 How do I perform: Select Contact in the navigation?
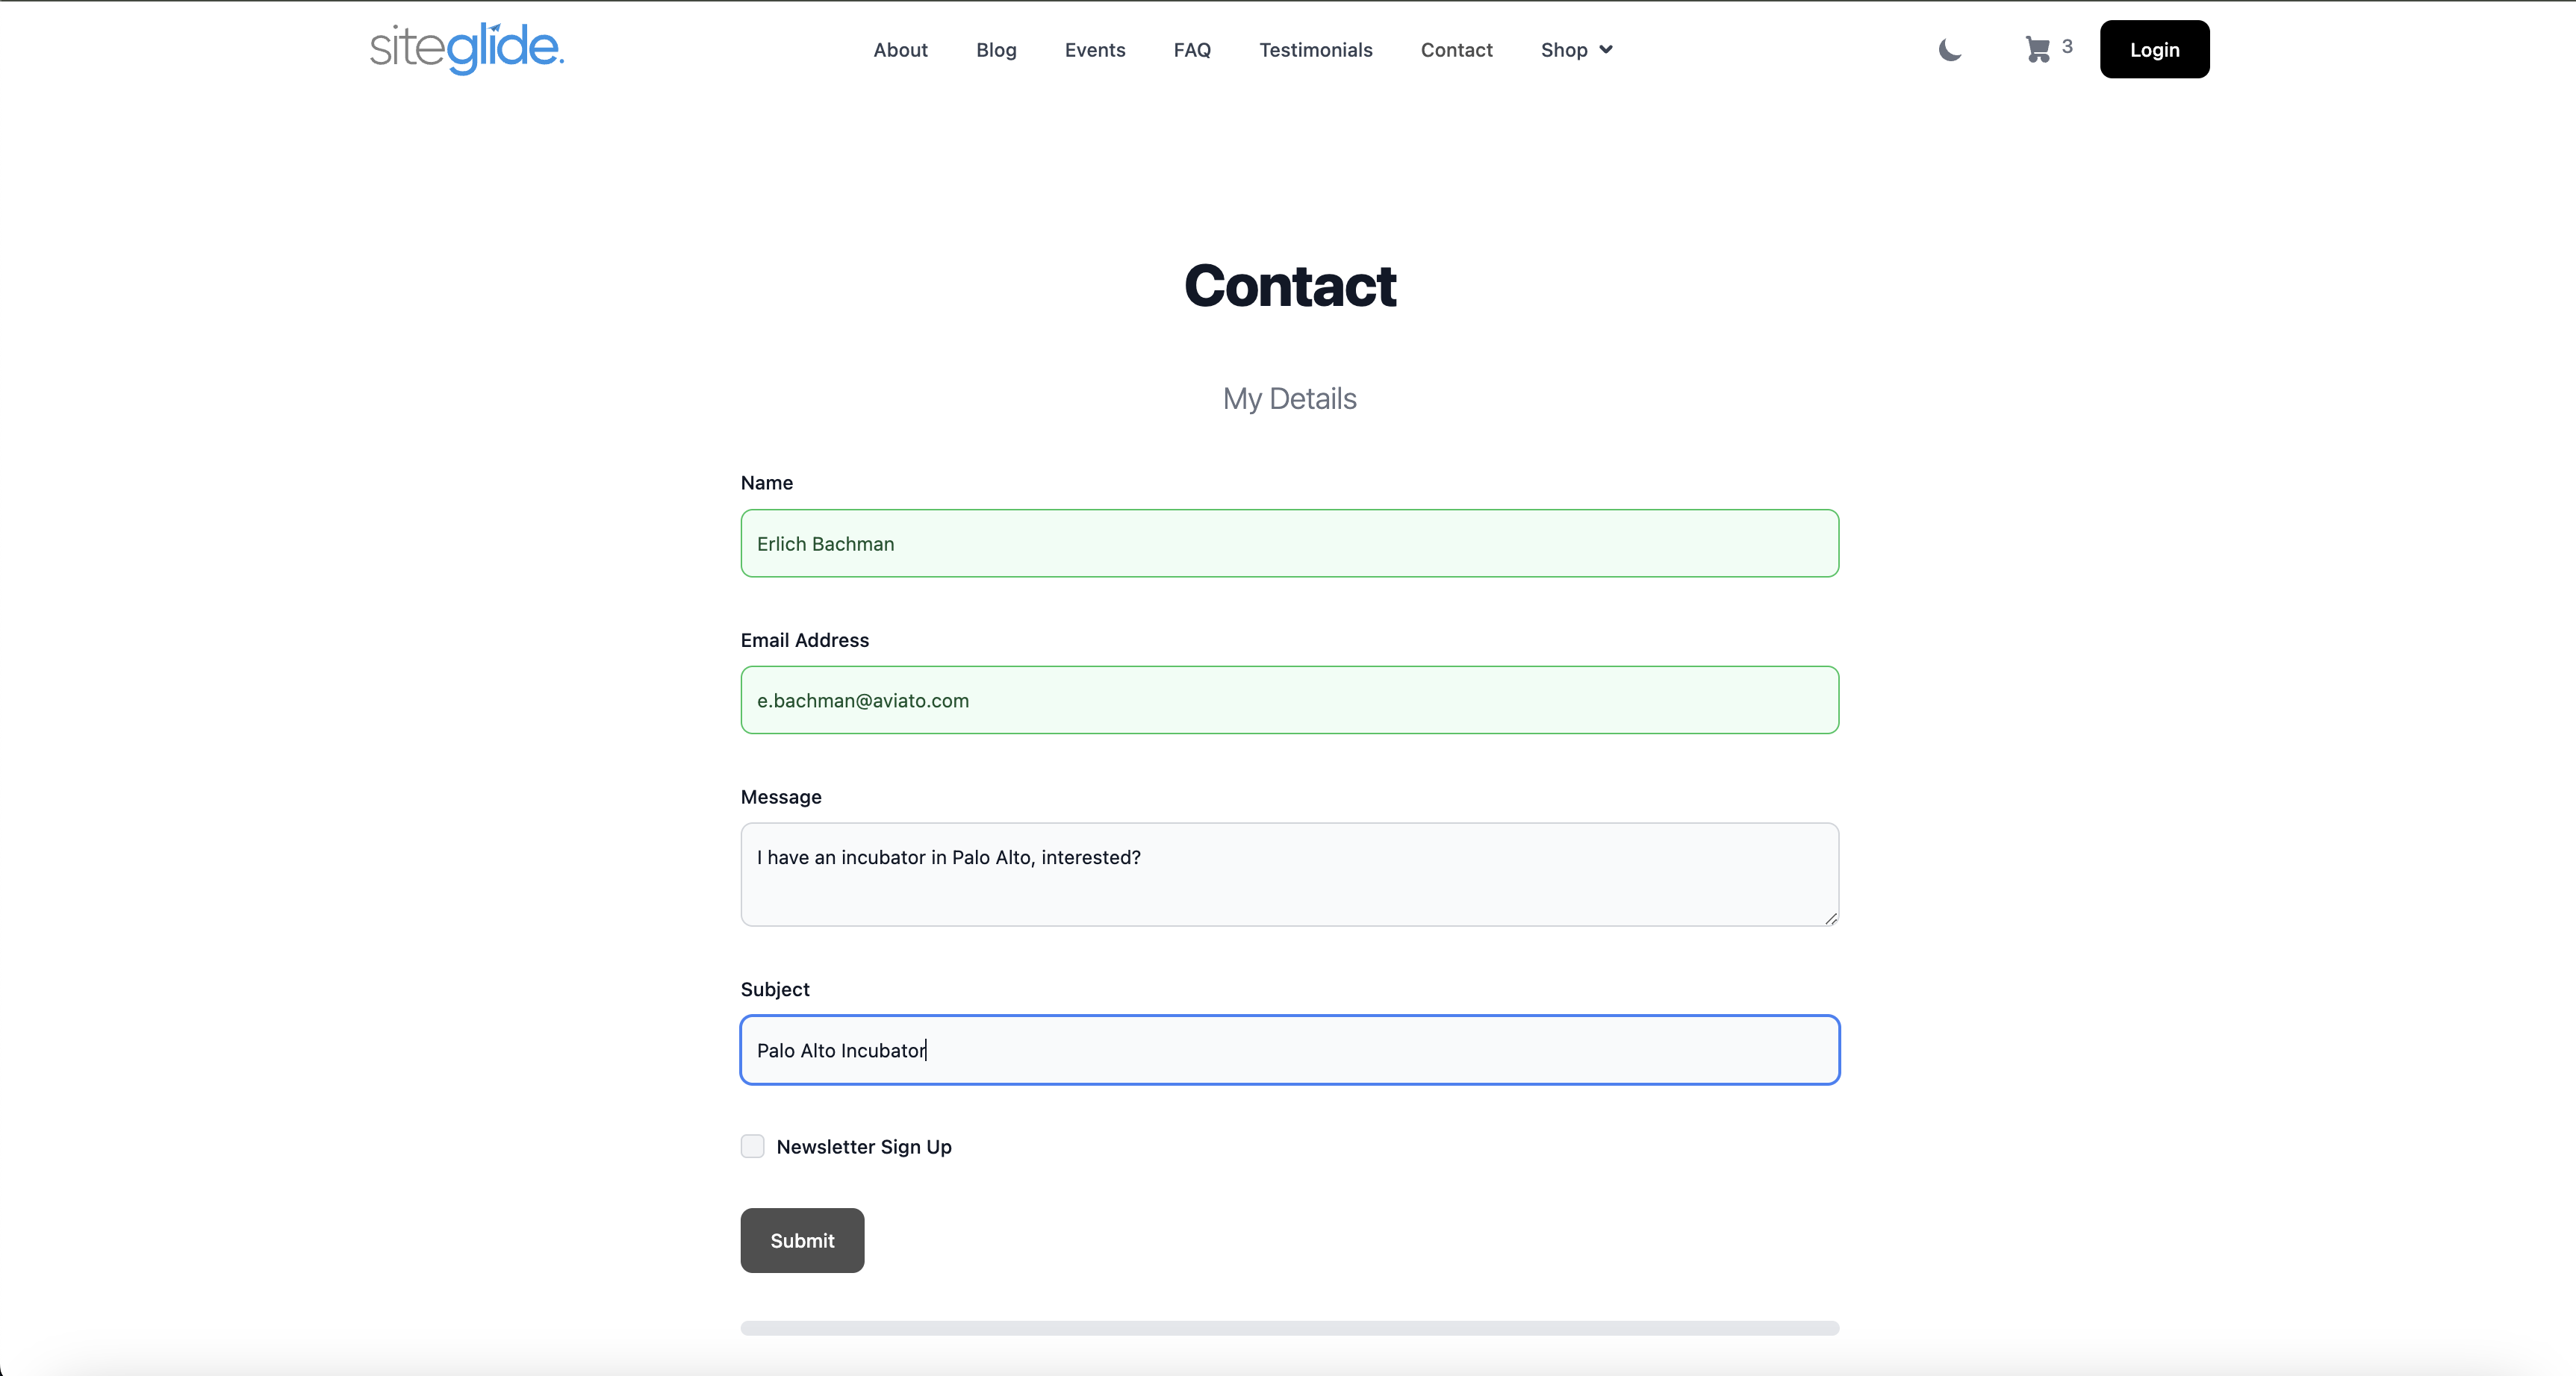(1456, 50)
